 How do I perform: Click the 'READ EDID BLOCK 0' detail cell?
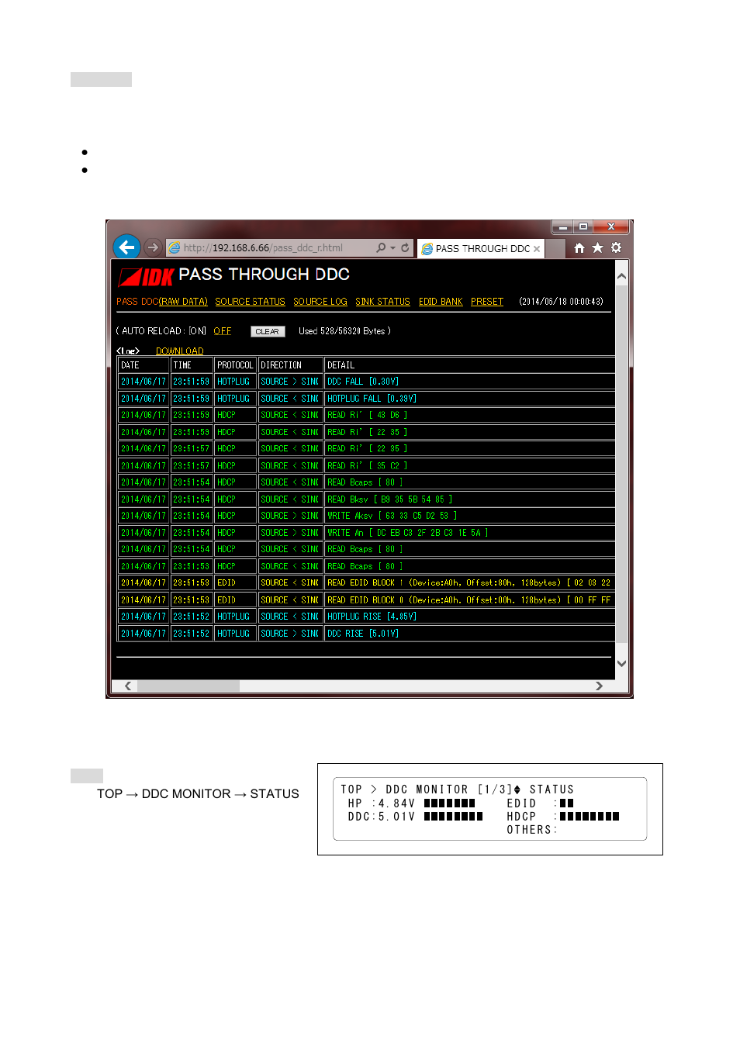(469, 600)
